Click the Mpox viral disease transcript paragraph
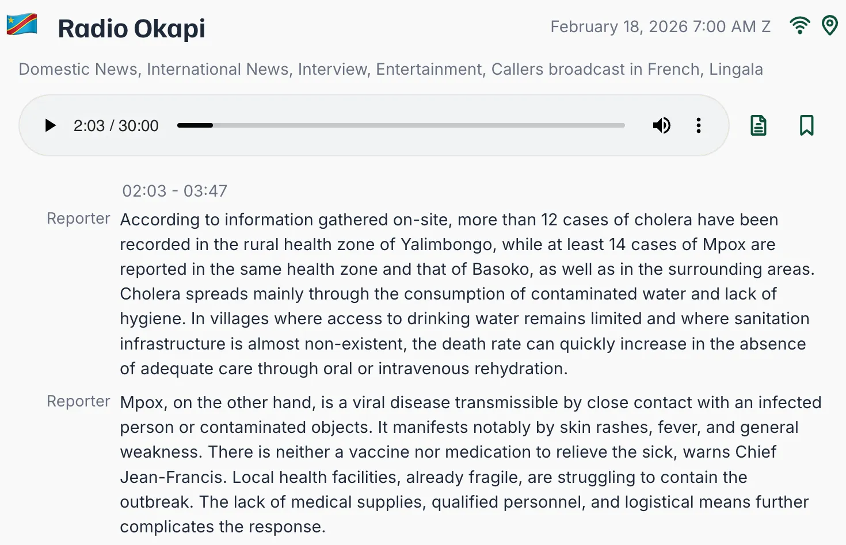The image size is (846, 545). 465,465
